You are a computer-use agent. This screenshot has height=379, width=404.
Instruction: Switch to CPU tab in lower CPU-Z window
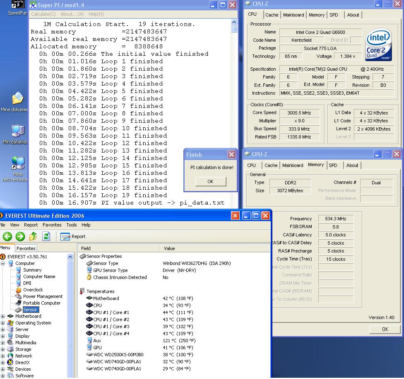[252, 165]
